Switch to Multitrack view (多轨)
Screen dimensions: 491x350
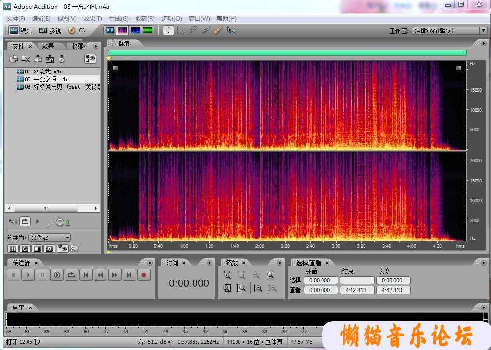[50, 30]
